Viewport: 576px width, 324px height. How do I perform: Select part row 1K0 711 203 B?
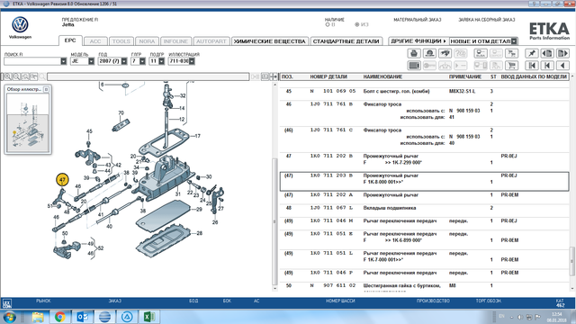point(424,182)
